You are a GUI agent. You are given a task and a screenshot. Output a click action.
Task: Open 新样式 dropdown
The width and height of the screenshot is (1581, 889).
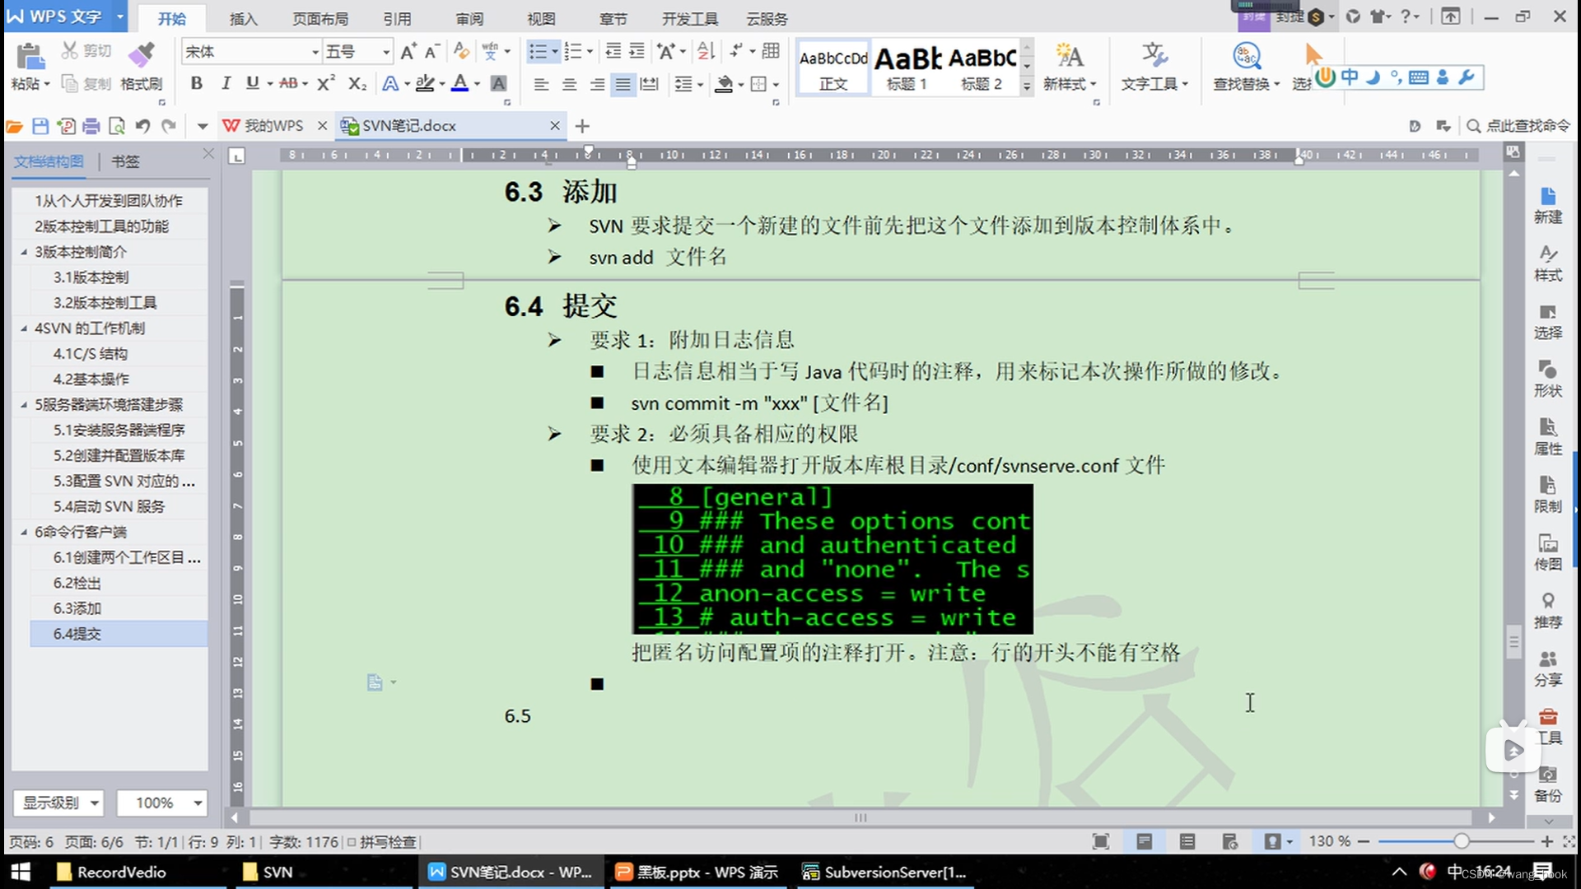pyautogui.click(x=1070, y=84)
